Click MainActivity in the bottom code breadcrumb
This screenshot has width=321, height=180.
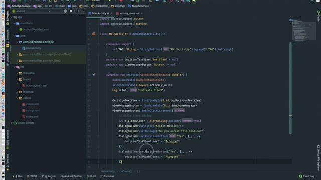pyautogui.click(x=108, y=171)
